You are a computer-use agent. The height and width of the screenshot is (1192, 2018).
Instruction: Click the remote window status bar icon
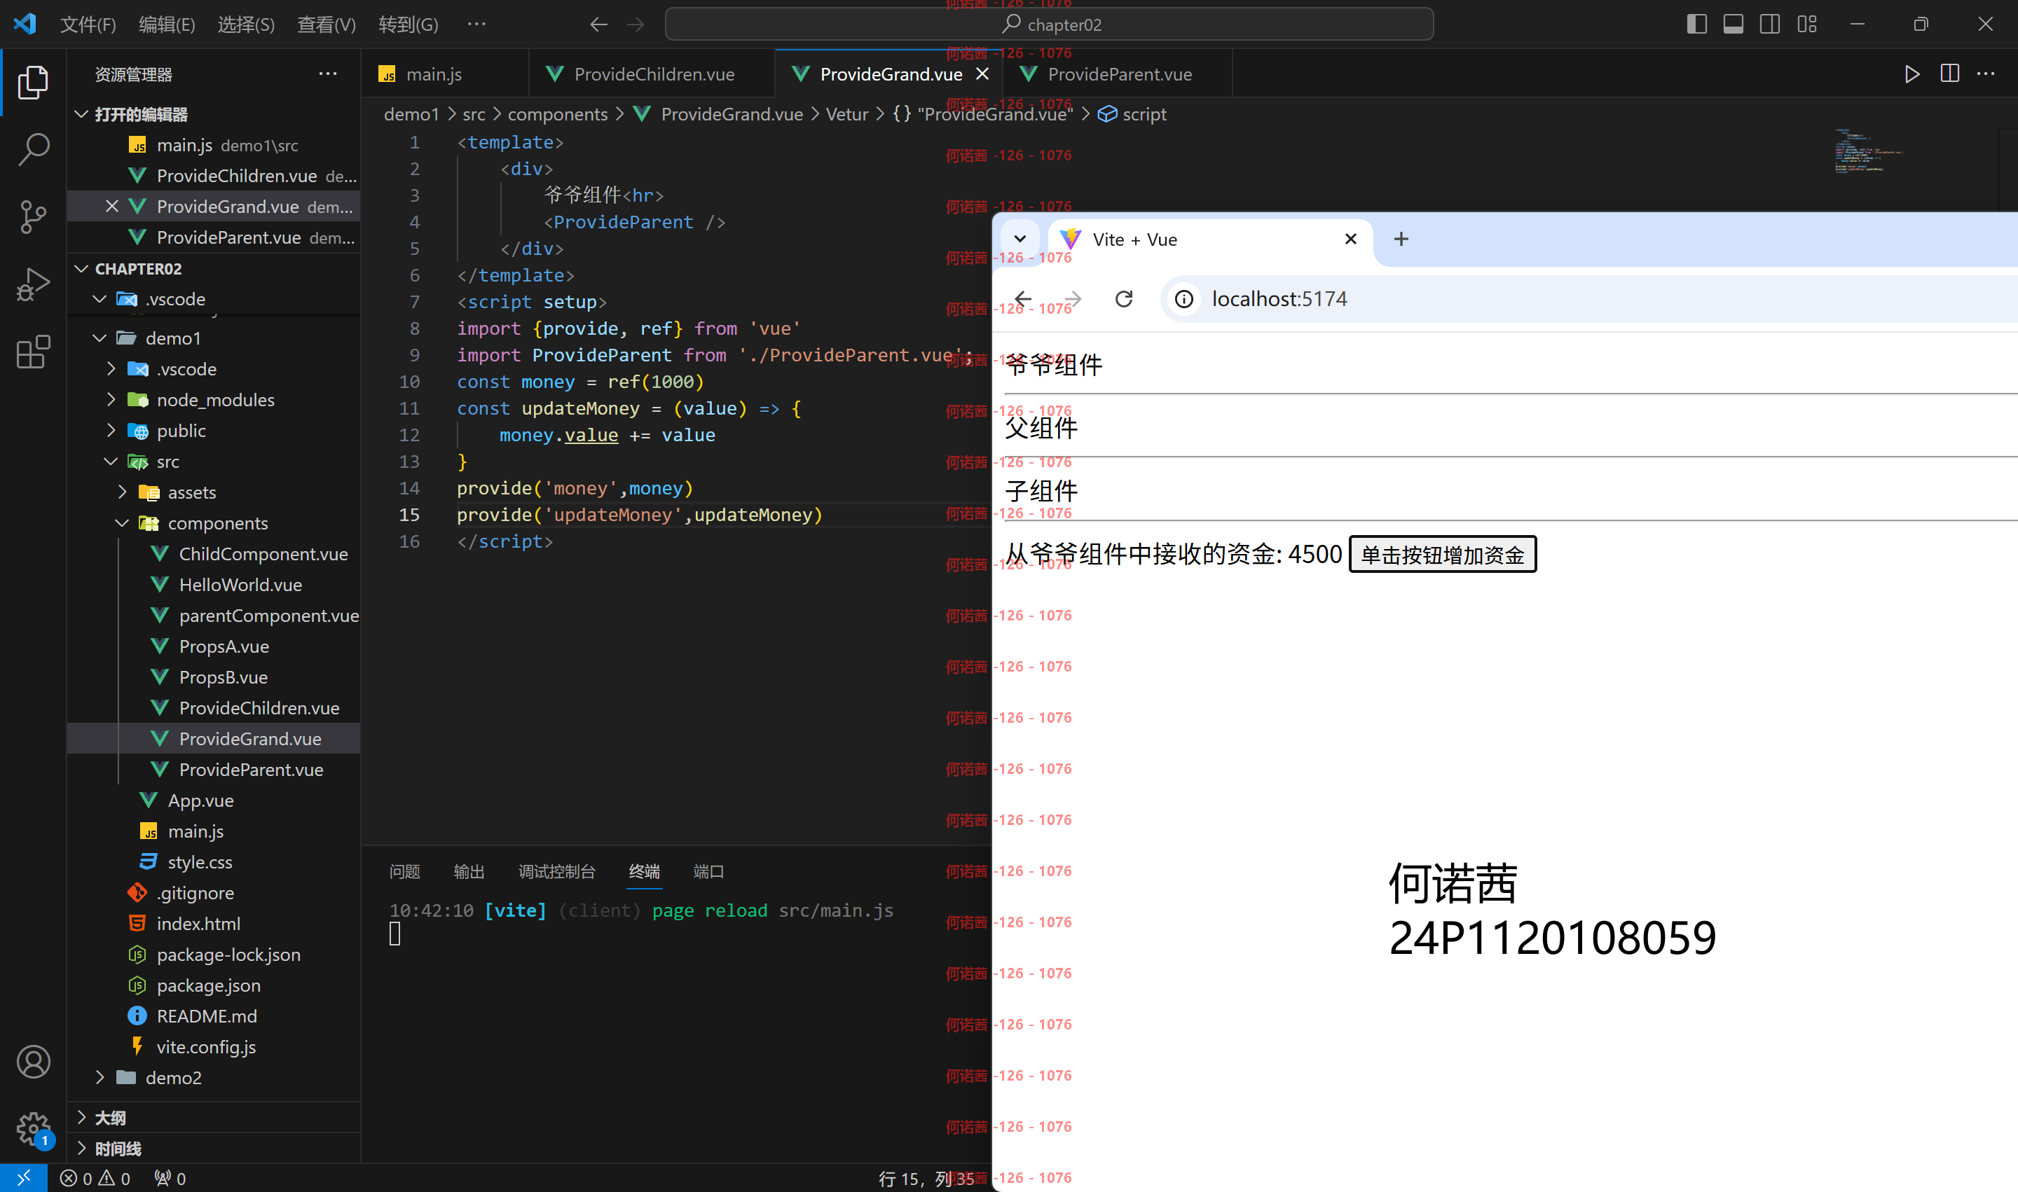(23, 1177)
